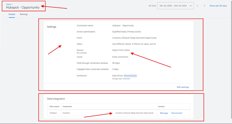This screenshot has width=232, height=124.
Task: Go to the next date period arrow
Action: coord(204,6)
